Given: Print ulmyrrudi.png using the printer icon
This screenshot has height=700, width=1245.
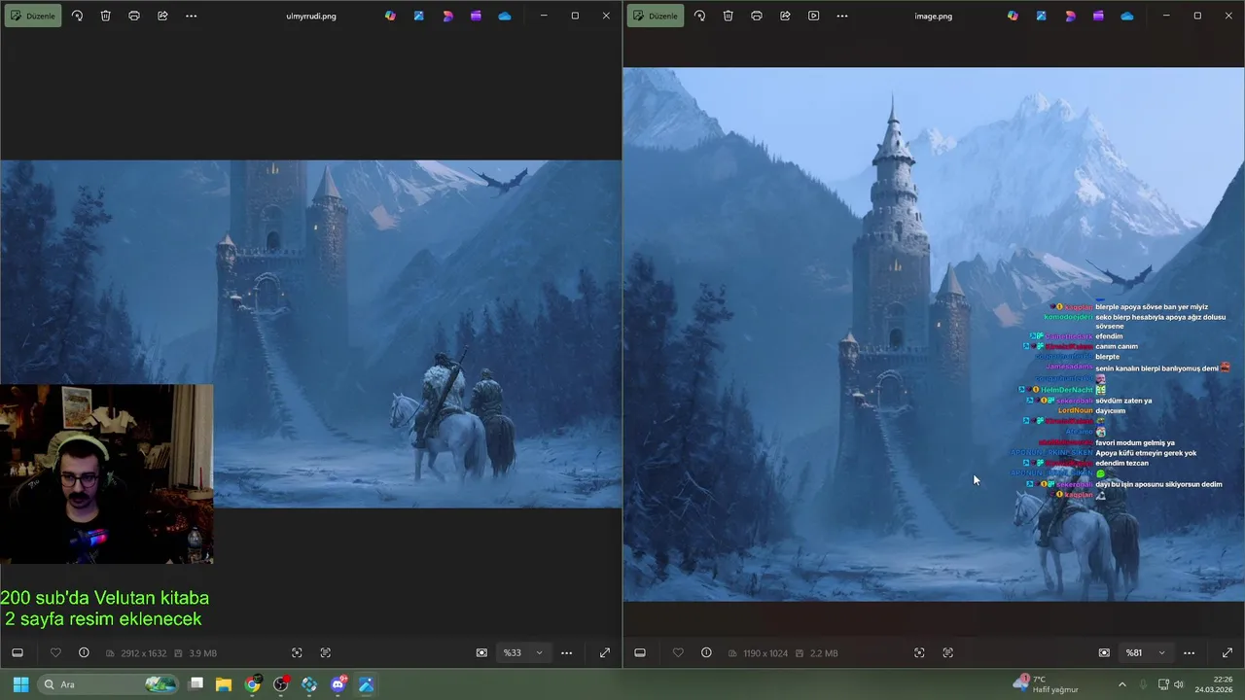Looking at the screenshot, I should pyautogui.click(x=134, y=16).
